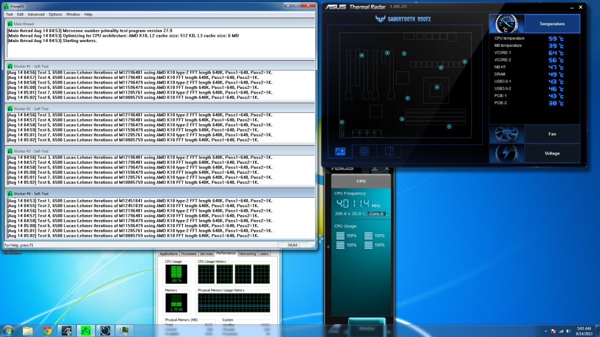Click the Voltage button label

point(552,153)
